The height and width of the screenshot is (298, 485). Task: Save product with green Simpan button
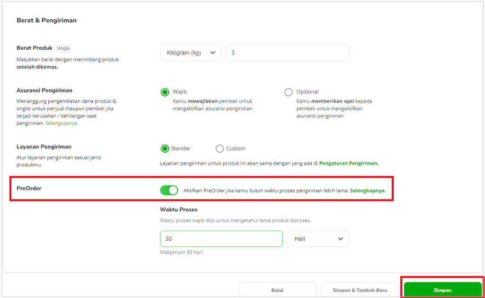tap(443, 290)
